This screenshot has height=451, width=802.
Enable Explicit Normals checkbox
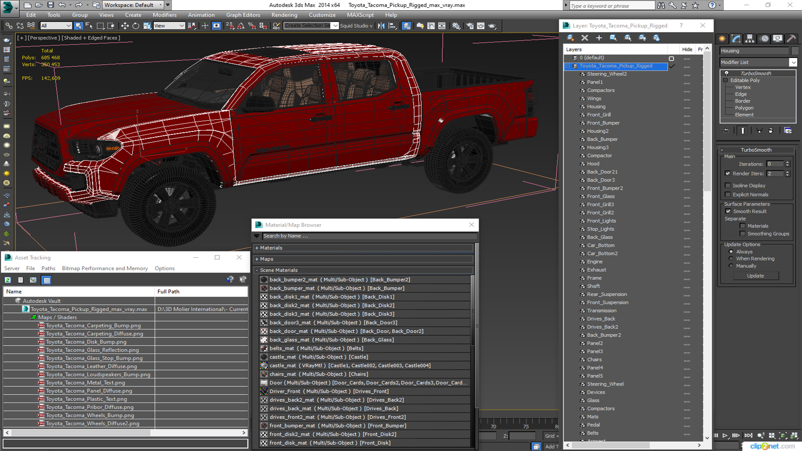[x=728, y=195]
